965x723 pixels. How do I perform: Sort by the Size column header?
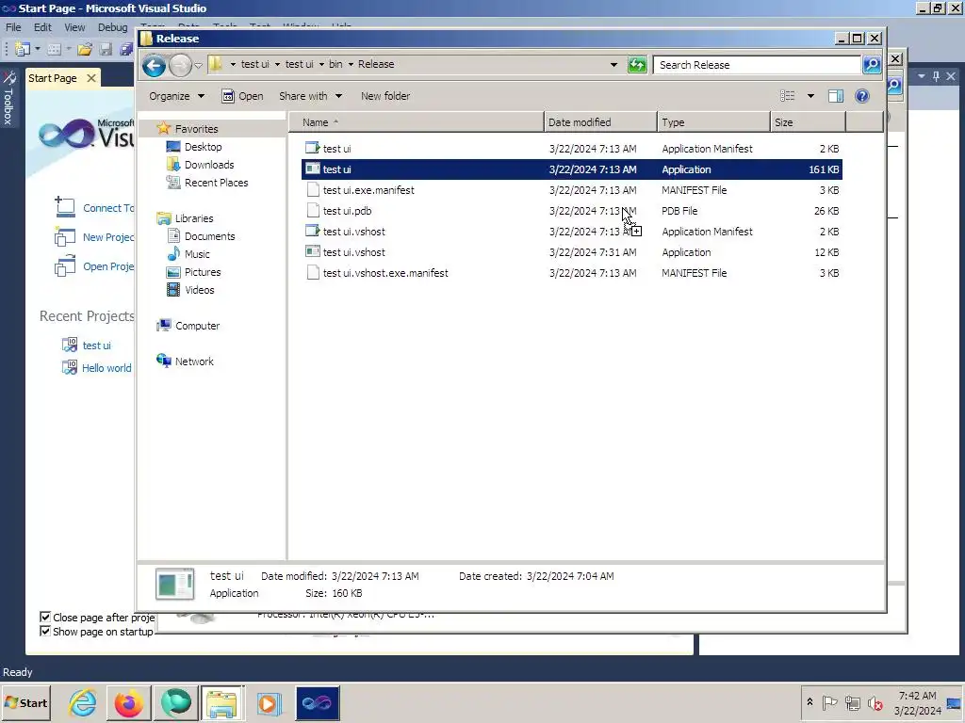808,122
